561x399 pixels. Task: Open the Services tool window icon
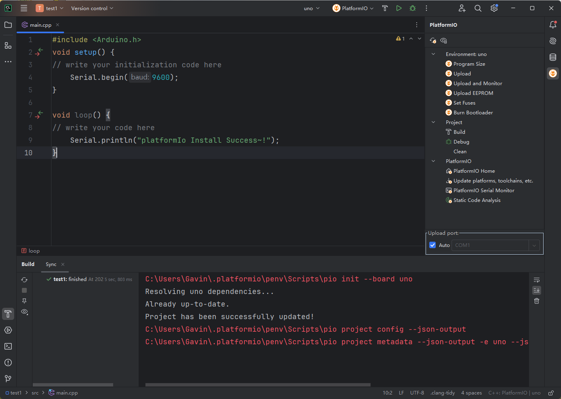8,330
